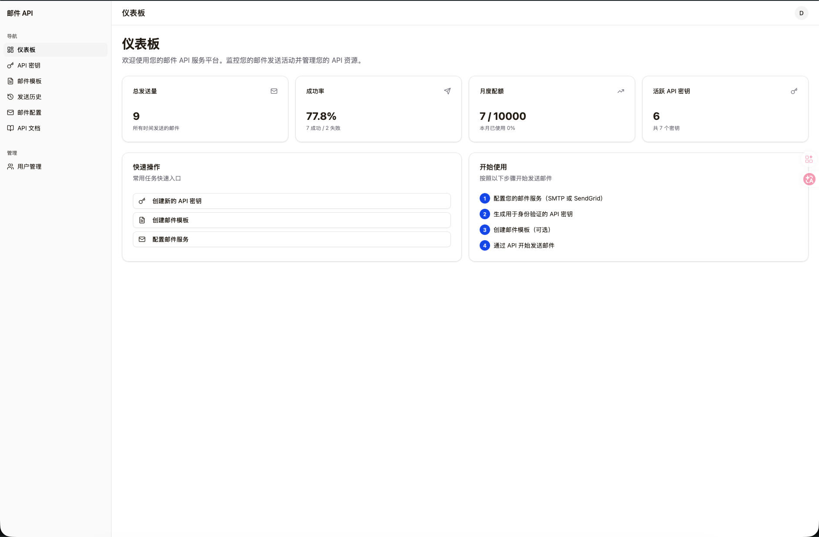Click the clock icon next to 发送历史
This screenshot has height=537, width=819.
click(x=10, y=97)
